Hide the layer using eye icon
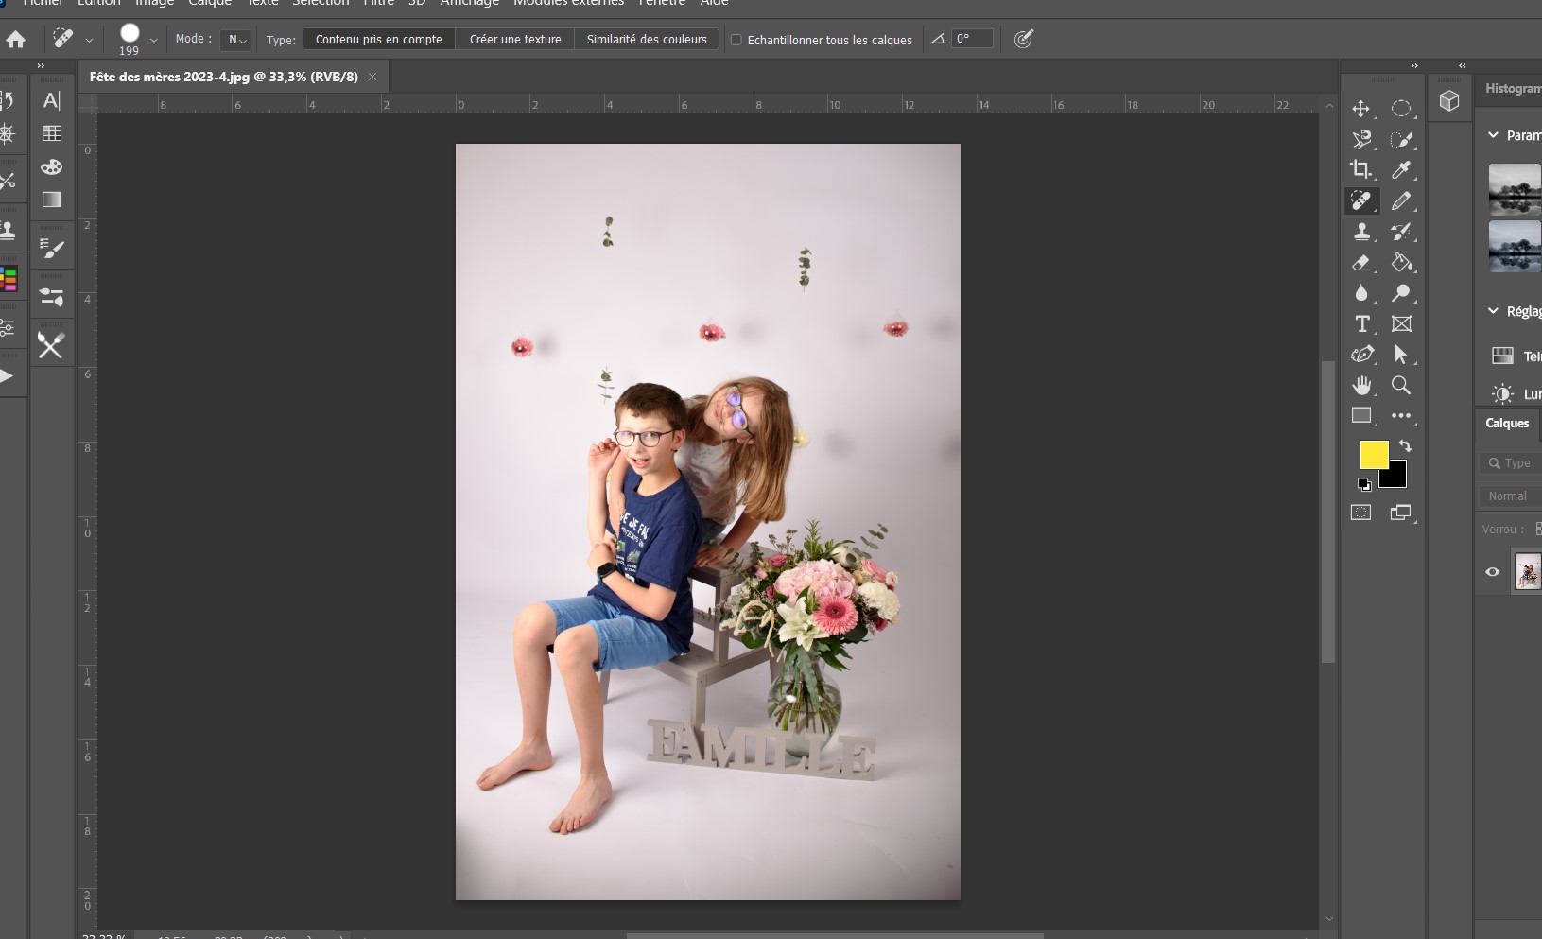 pyautogui.click(x=1493, y=572)
